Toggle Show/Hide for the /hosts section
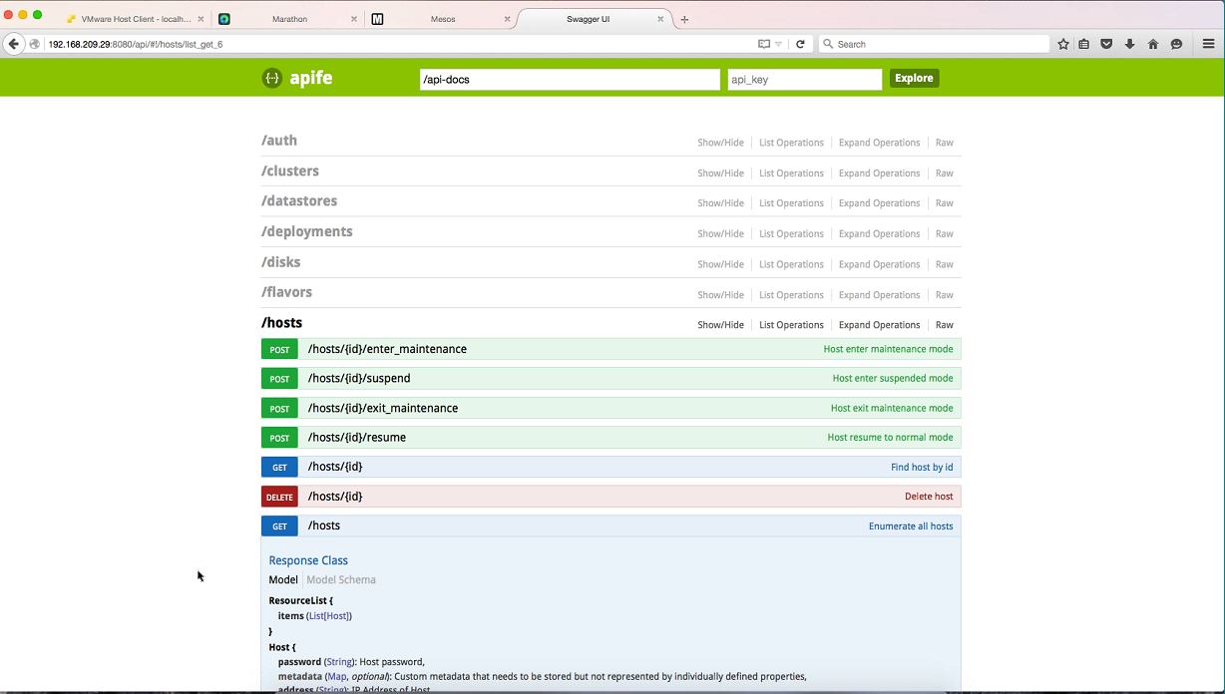 pyautogui.click(x=720, y=325)
